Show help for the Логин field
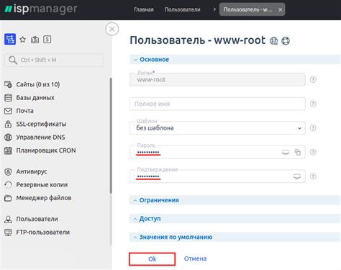341x270 pixels. click(313, 79)
